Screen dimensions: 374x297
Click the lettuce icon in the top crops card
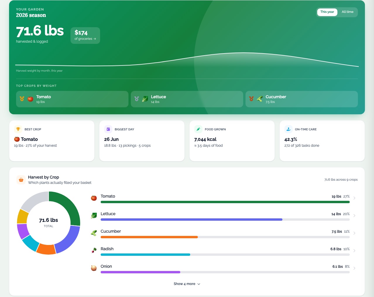click(x=145, y=99)
